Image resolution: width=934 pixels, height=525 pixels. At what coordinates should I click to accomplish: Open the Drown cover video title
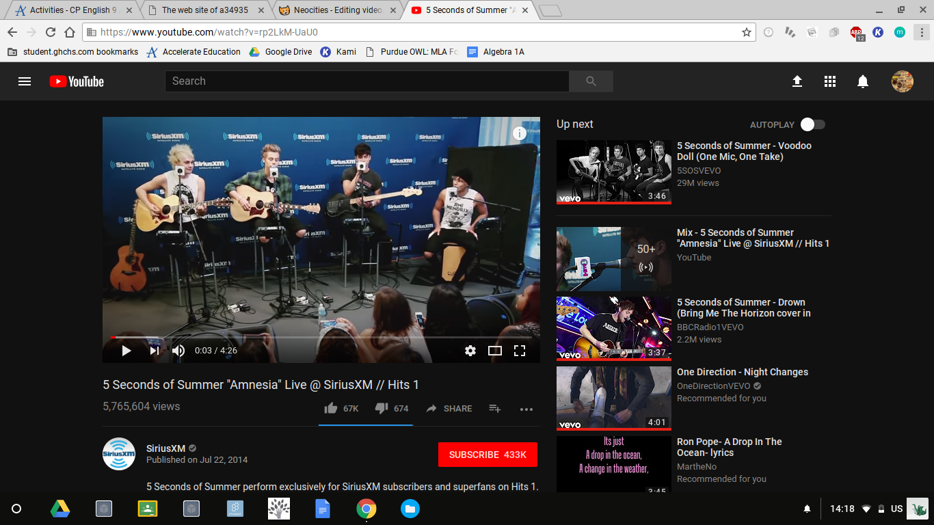coord(743,308)
